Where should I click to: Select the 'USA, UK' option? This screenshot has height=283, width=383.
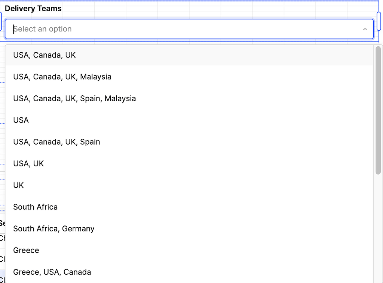189,164
